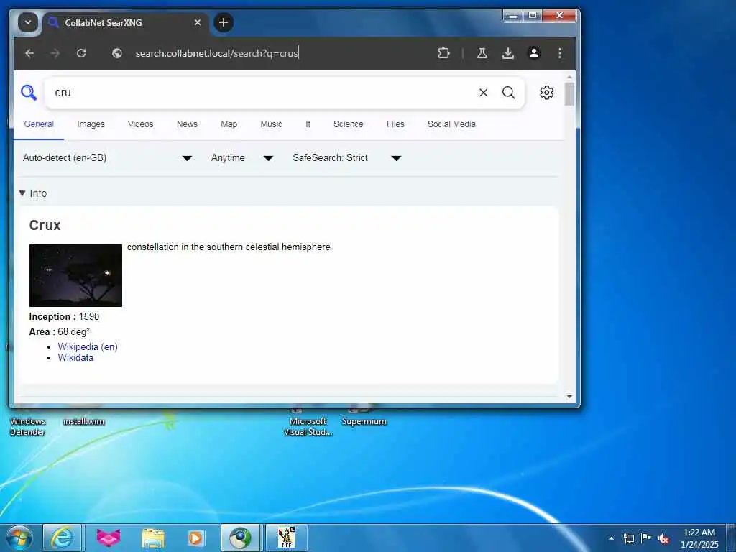Open Windows Explorer from taskbar
This screenshot has height=552, width=736.
pos(153,538)
